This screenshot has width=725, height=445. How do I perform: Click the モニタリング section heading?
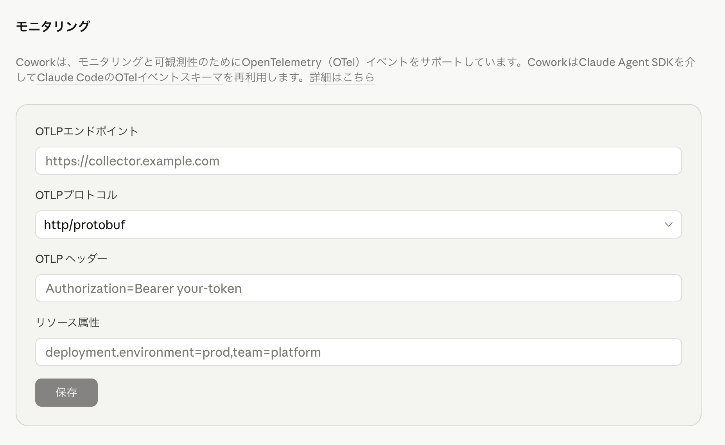pos(53,26)
